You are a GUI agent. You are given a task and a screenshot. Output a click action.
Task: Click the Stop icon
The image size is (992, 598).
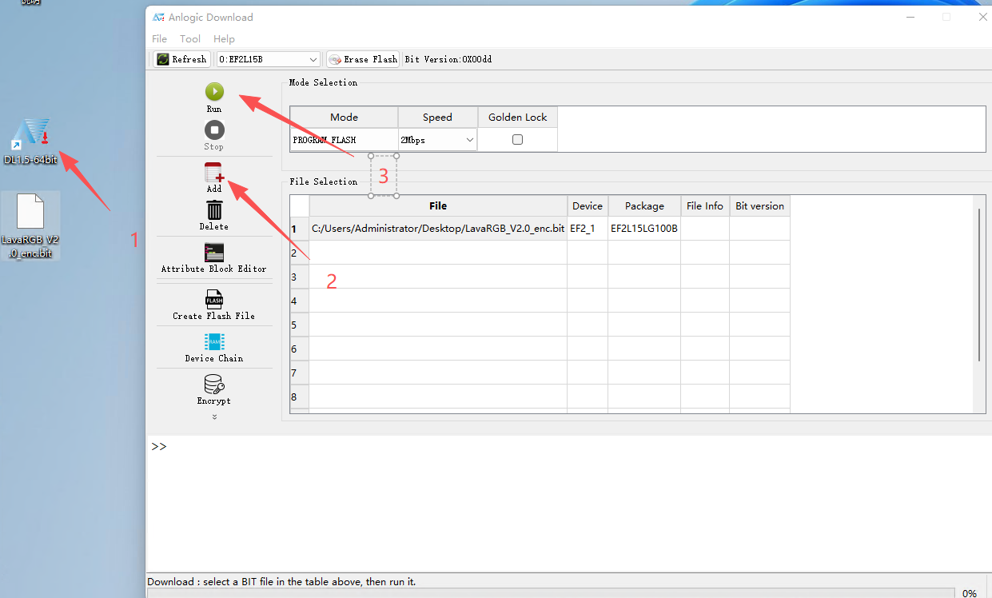pyautogui.click(x=214, y=130)
